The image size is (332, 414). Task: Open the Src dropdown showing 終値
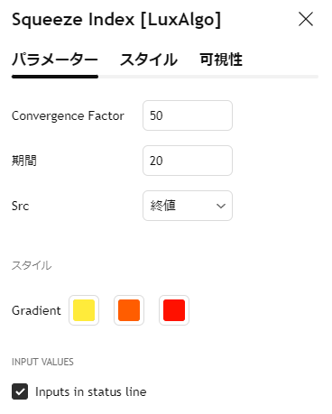(x=188, y=206)
